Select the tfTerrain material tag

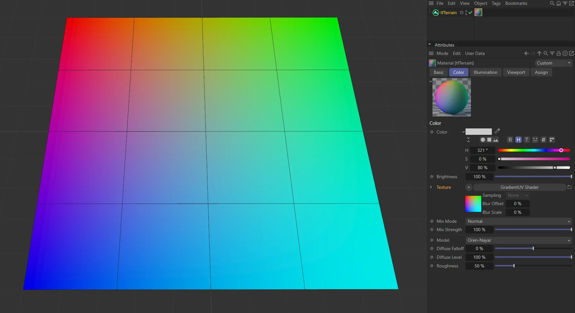(478, 13)
